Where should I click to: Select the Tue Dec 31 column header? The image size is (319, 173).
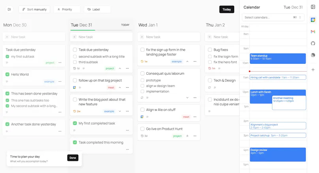point(81,25)
